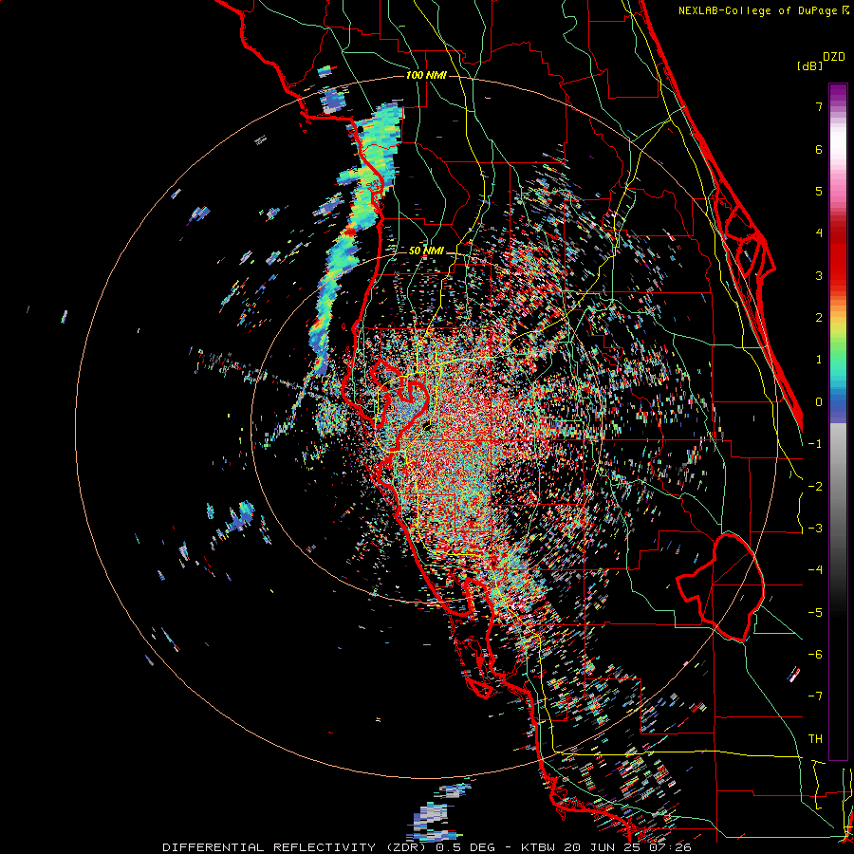Click the Differential Reflectivity KTBW timestamp caption

tap(427, 847)
